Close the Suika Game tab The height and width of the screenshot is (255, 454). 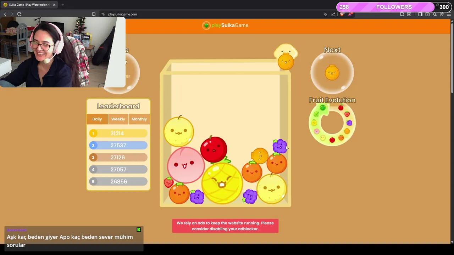pos(54,5)
